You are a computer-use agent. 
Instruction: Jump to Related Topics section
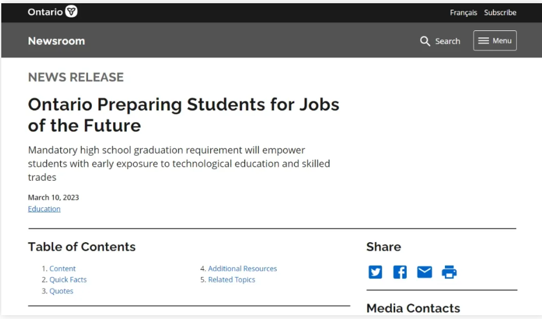(232, 280)
